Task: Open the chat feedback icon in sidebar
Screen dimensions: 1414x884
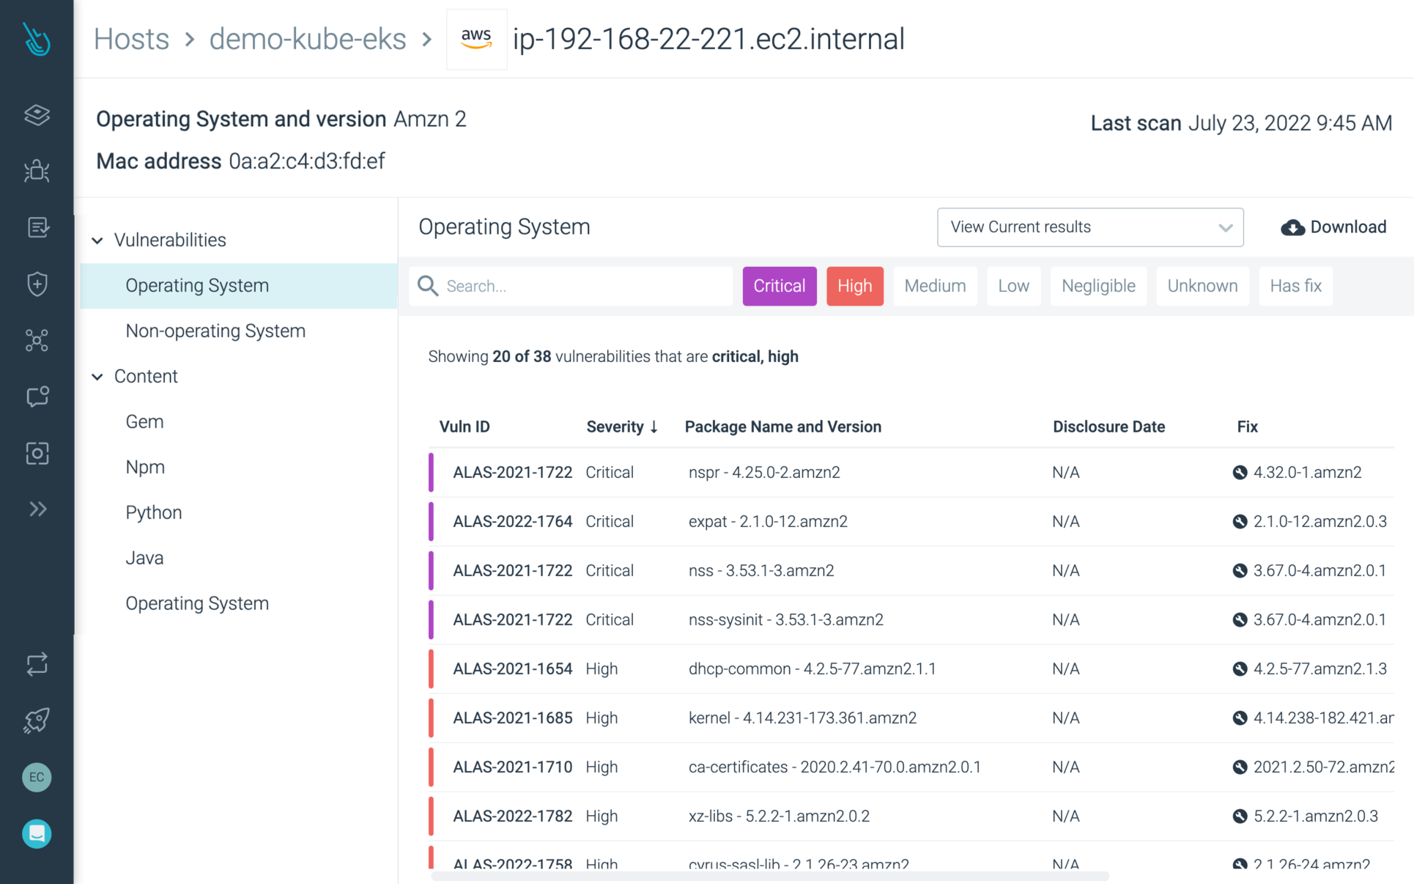Action: point(37,397)
